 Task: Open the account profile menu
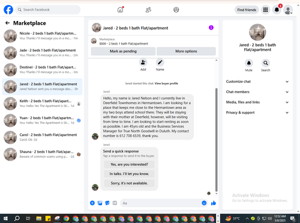click(x=288, y=10)
